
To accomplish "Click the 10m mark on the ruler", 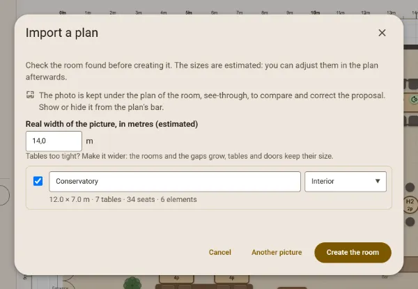I will coord(315,13).
